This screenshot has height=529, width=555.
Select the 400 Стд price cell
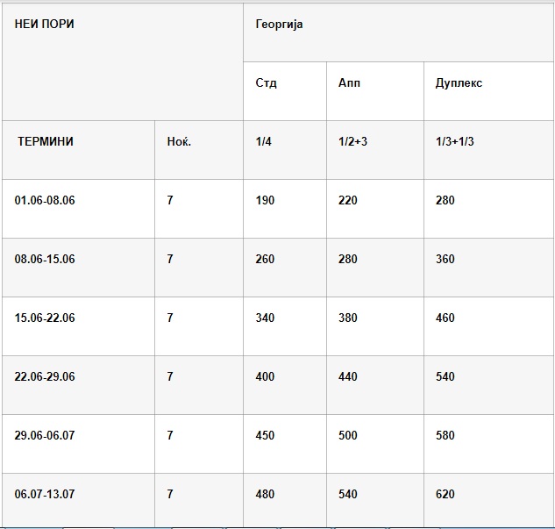265,376
